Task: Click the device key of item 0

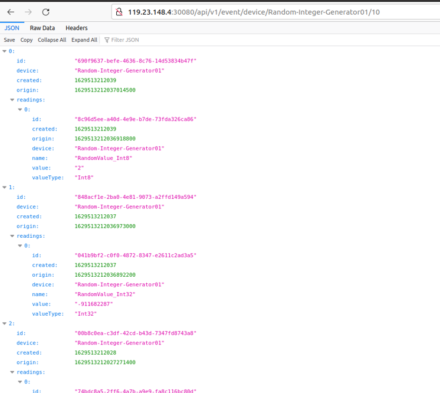Action: (28, 70)
